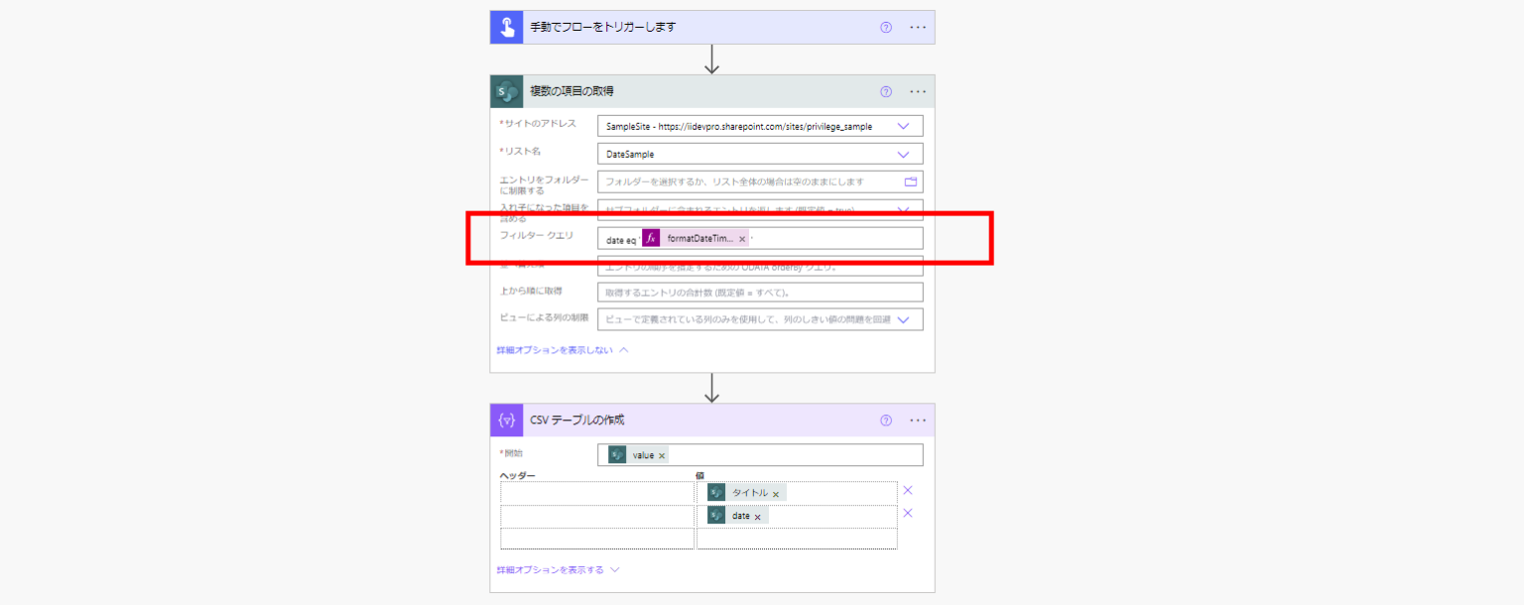Open help for 手動でフローをトリガーします
Image resolution: width=1524 pixels, height=605 pixels.
pos(884,27)
